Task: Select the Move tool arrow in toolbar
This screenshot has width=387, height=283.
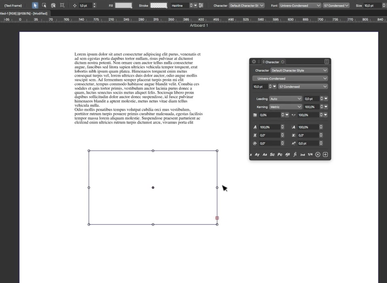Action: pyautogui.click(x=35, y=6)
